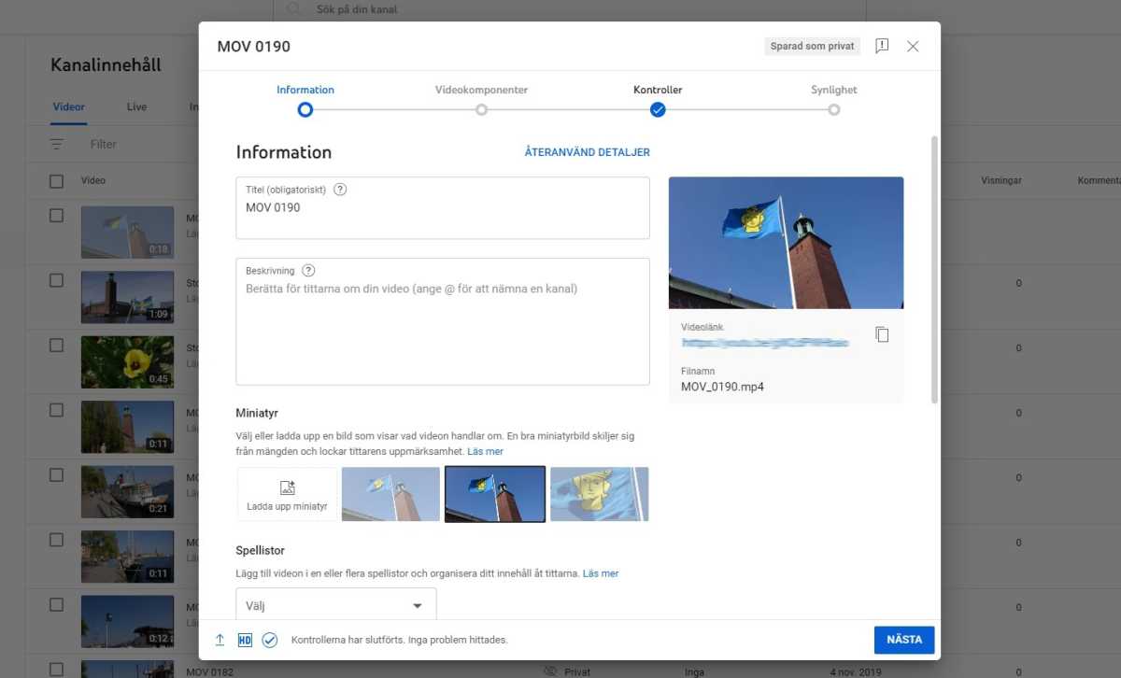Click the Filter icon in video list
This screenshot has height=678, width=1121.
[x=58, y=145]
